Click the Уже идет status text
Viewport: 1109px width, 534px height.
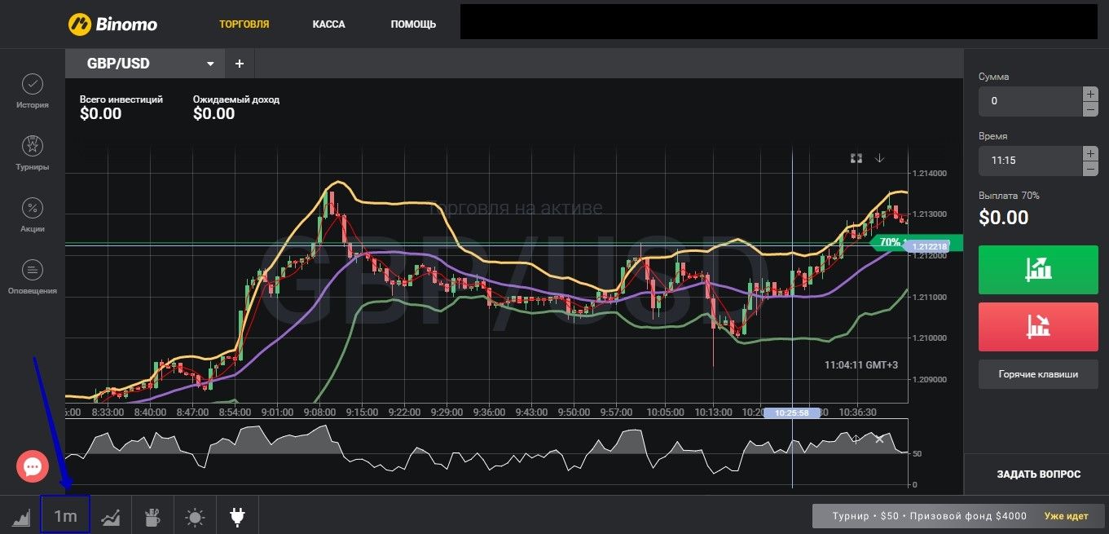[x=1067, y=516]
